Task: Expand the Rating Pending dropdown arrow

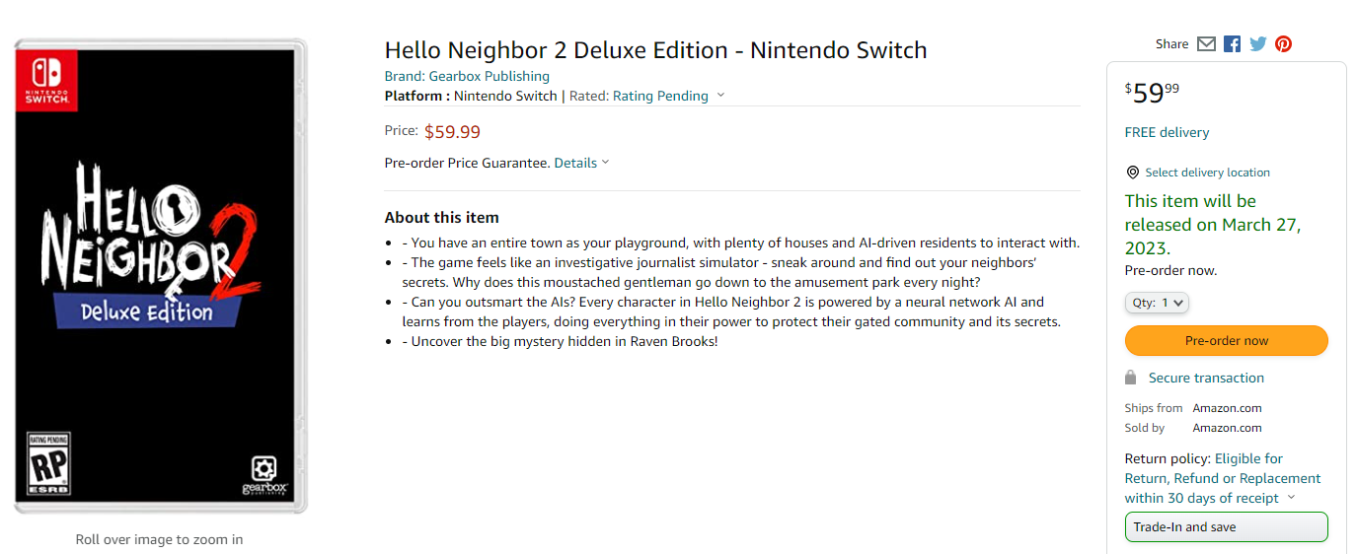Action: click(720, 96)
